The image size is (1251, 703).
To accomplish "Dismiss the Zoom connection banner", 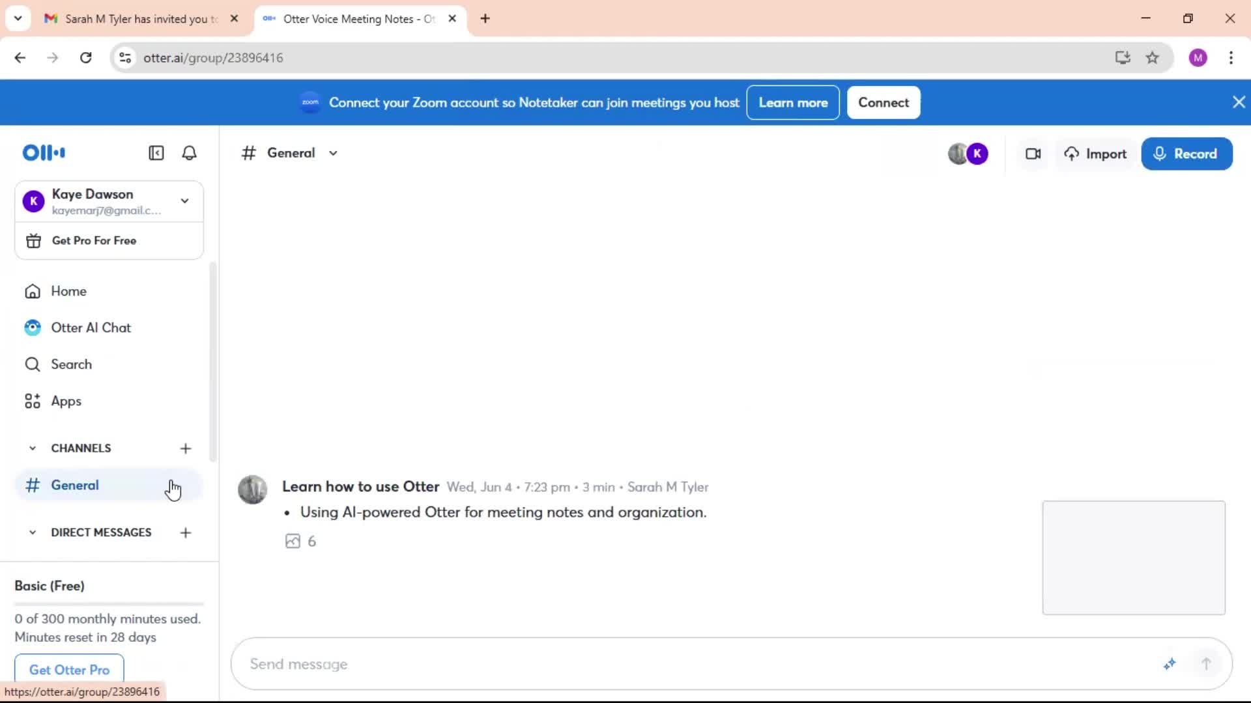I will pyautogui.click(x=1239, y=102).
